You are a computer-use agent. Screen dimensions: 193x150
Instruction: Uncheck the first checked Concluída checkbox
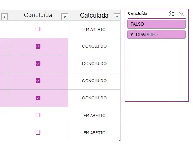[38, 46]
